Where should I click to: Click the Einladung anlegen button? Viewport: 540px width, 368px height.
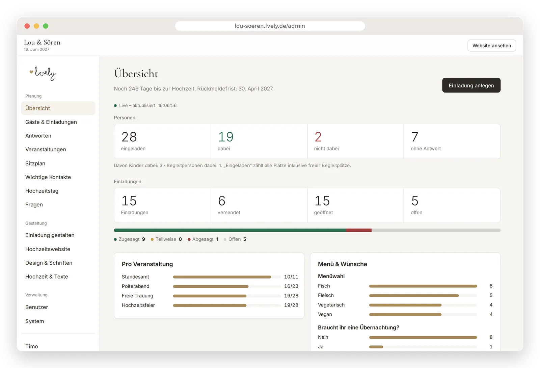point(471,85)
